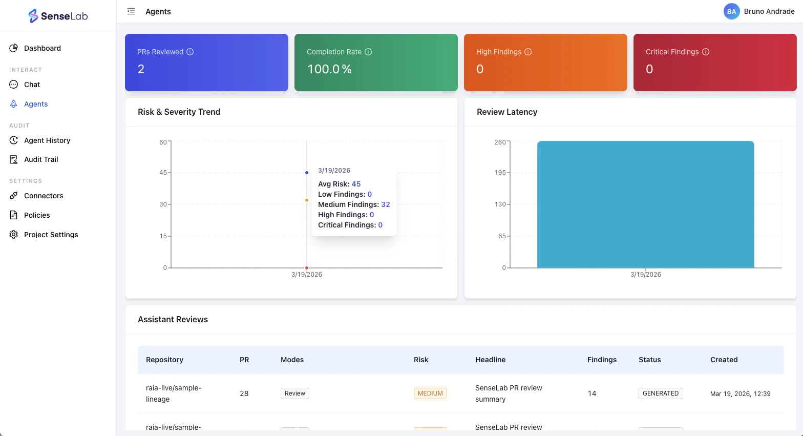Select the Agents rocket icon
803x436 pixels.
pyautogui.click(x=14, y=104)
